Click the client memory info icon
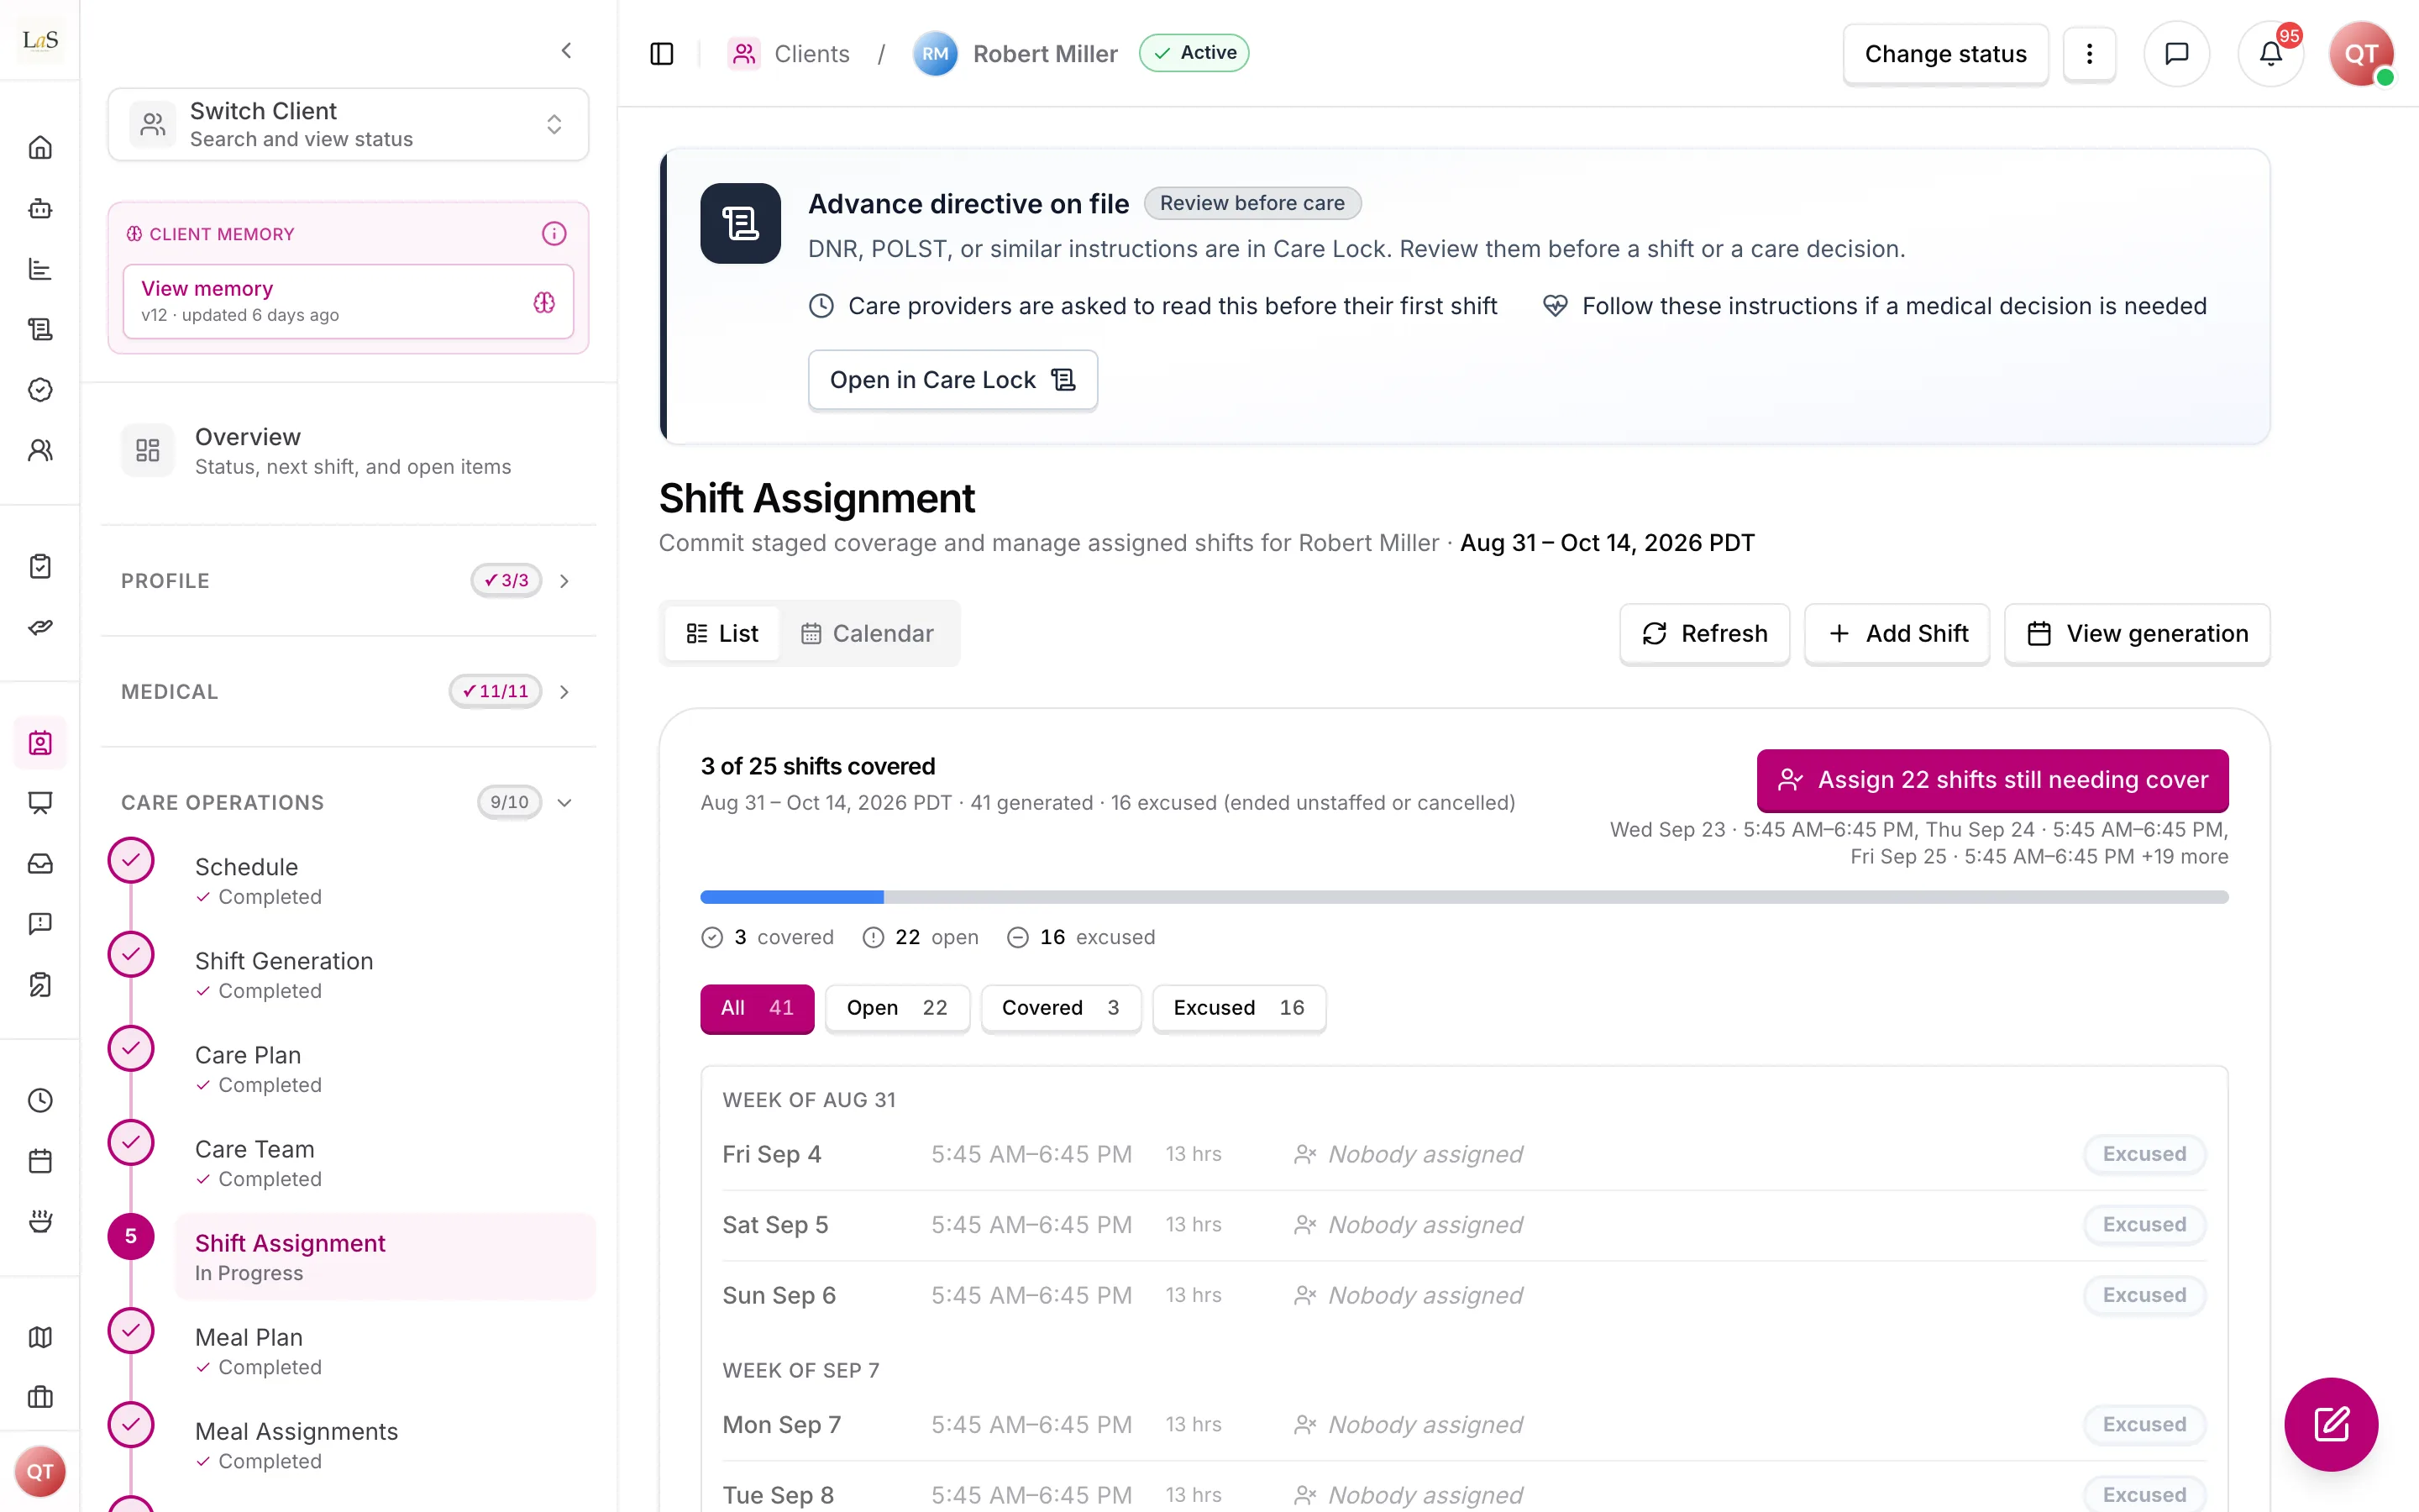The height and width of the screenshot is (1512, 2419). 554,234
